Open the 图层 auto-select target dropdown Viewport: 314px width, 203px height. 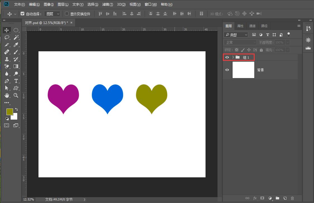point(52,14)
